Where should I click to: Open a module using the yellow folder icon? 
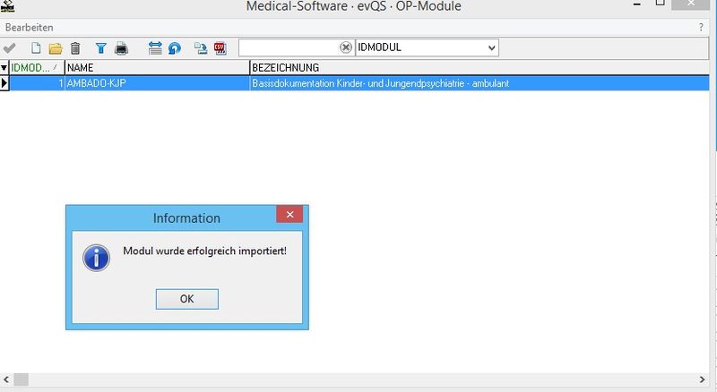point(56,48)
